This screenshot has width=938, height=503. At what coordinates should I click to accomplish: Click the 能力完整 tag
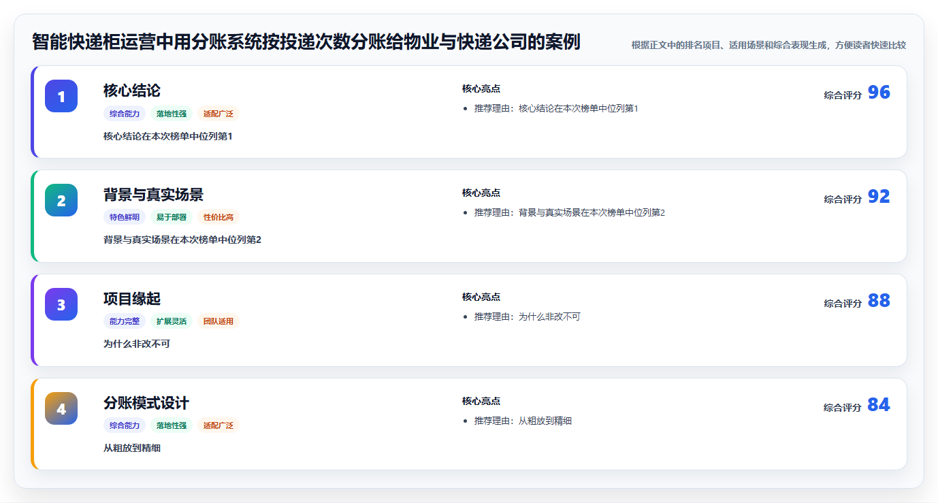coord(125,321)
